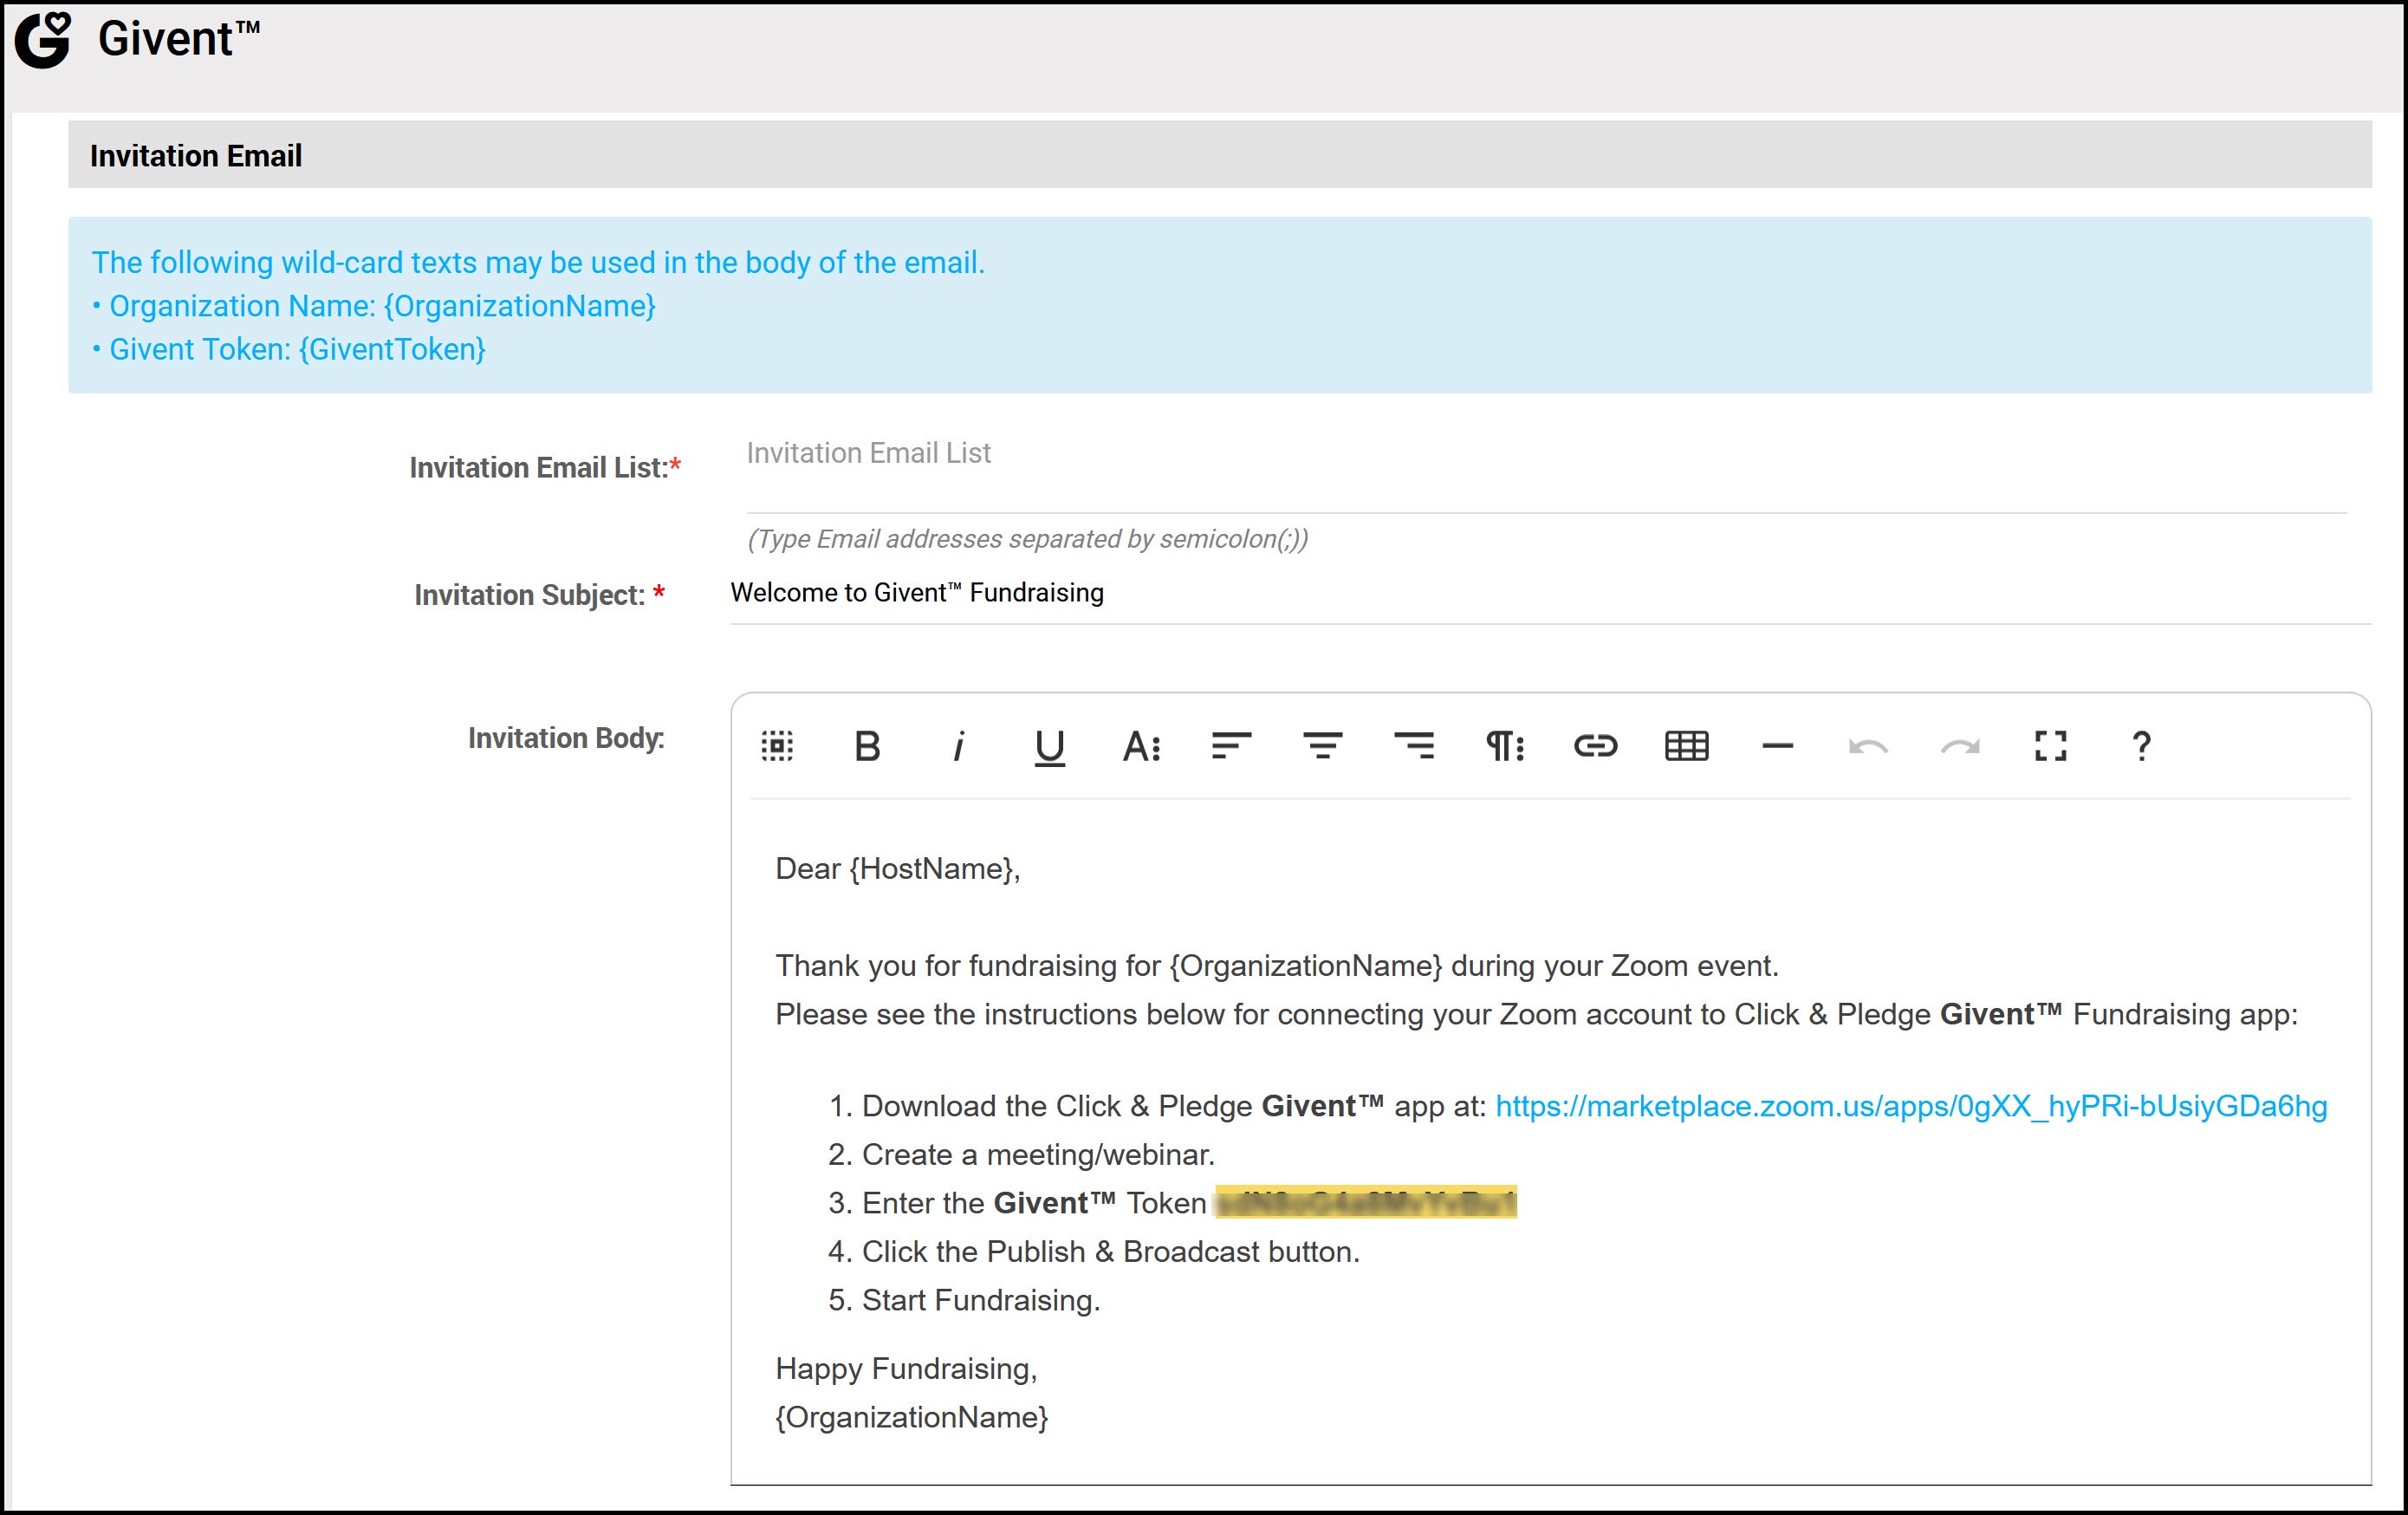
Task: Click the Givent™ title text
Action: [179, 40]
